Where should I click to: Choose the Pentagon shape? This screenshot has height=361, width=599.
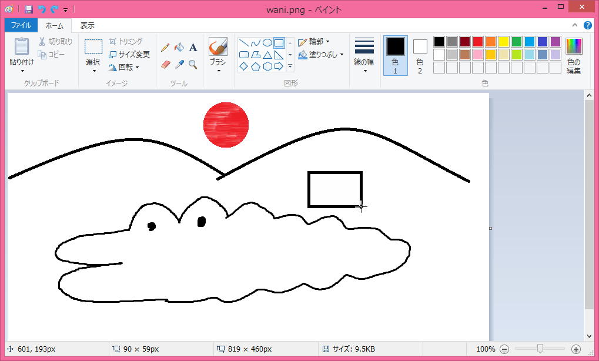256,66
